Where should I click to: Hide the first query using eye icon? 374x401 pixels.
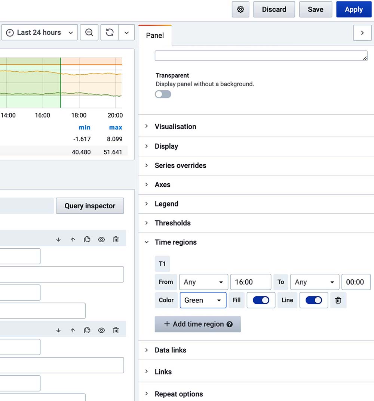[x=101, y=240]
